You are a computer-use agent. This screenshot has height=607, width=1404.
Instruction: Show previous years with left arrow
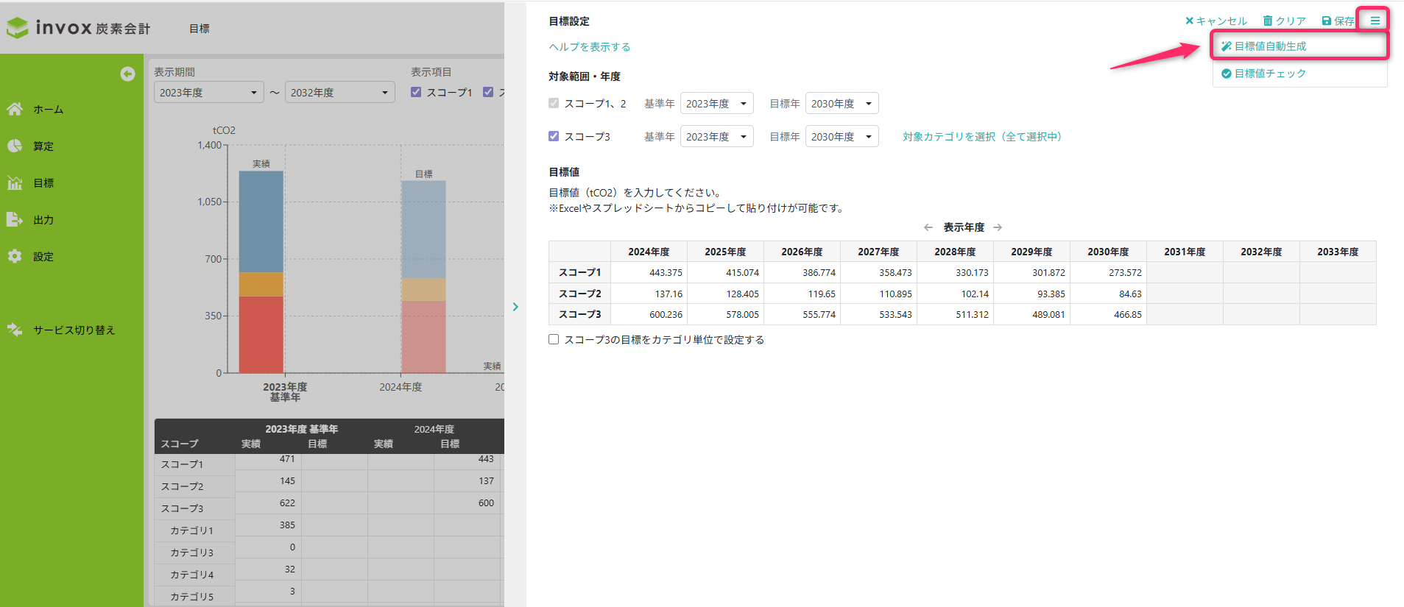tap(928, 227)
